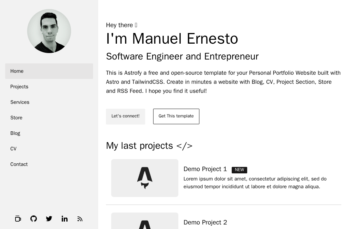
Task: Navigate to the Services page
Action: tap(49, 102)
